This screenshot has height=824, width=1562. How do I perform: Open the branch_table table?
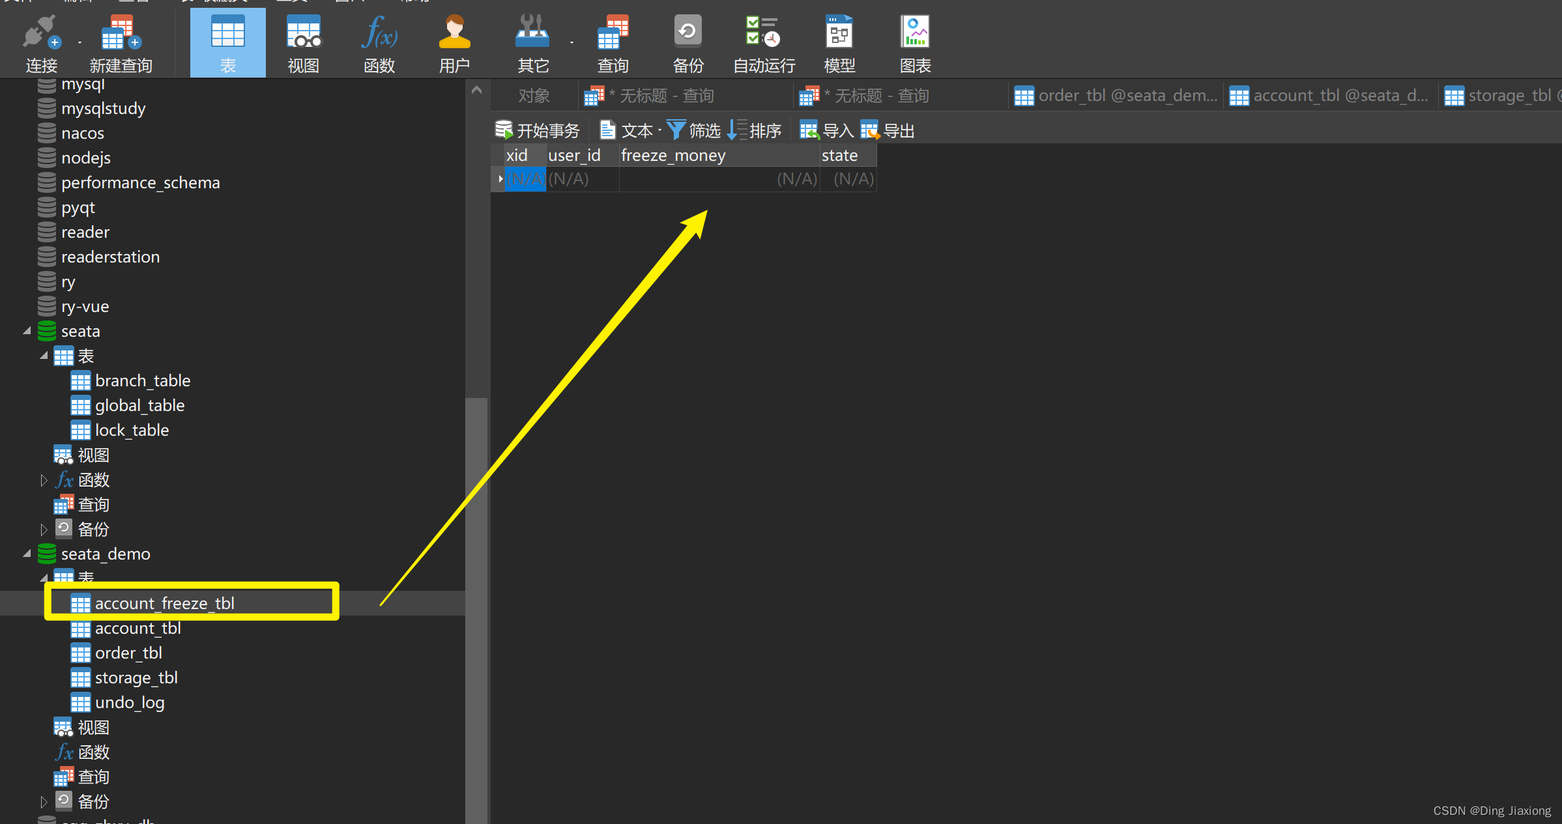point(143,380)
